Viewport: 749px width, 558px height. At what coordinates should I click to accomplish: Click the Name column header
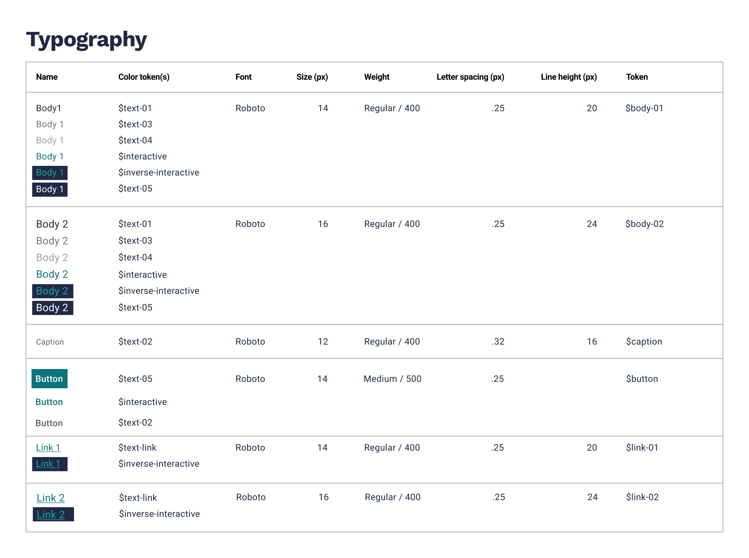(x=47, y=77)
